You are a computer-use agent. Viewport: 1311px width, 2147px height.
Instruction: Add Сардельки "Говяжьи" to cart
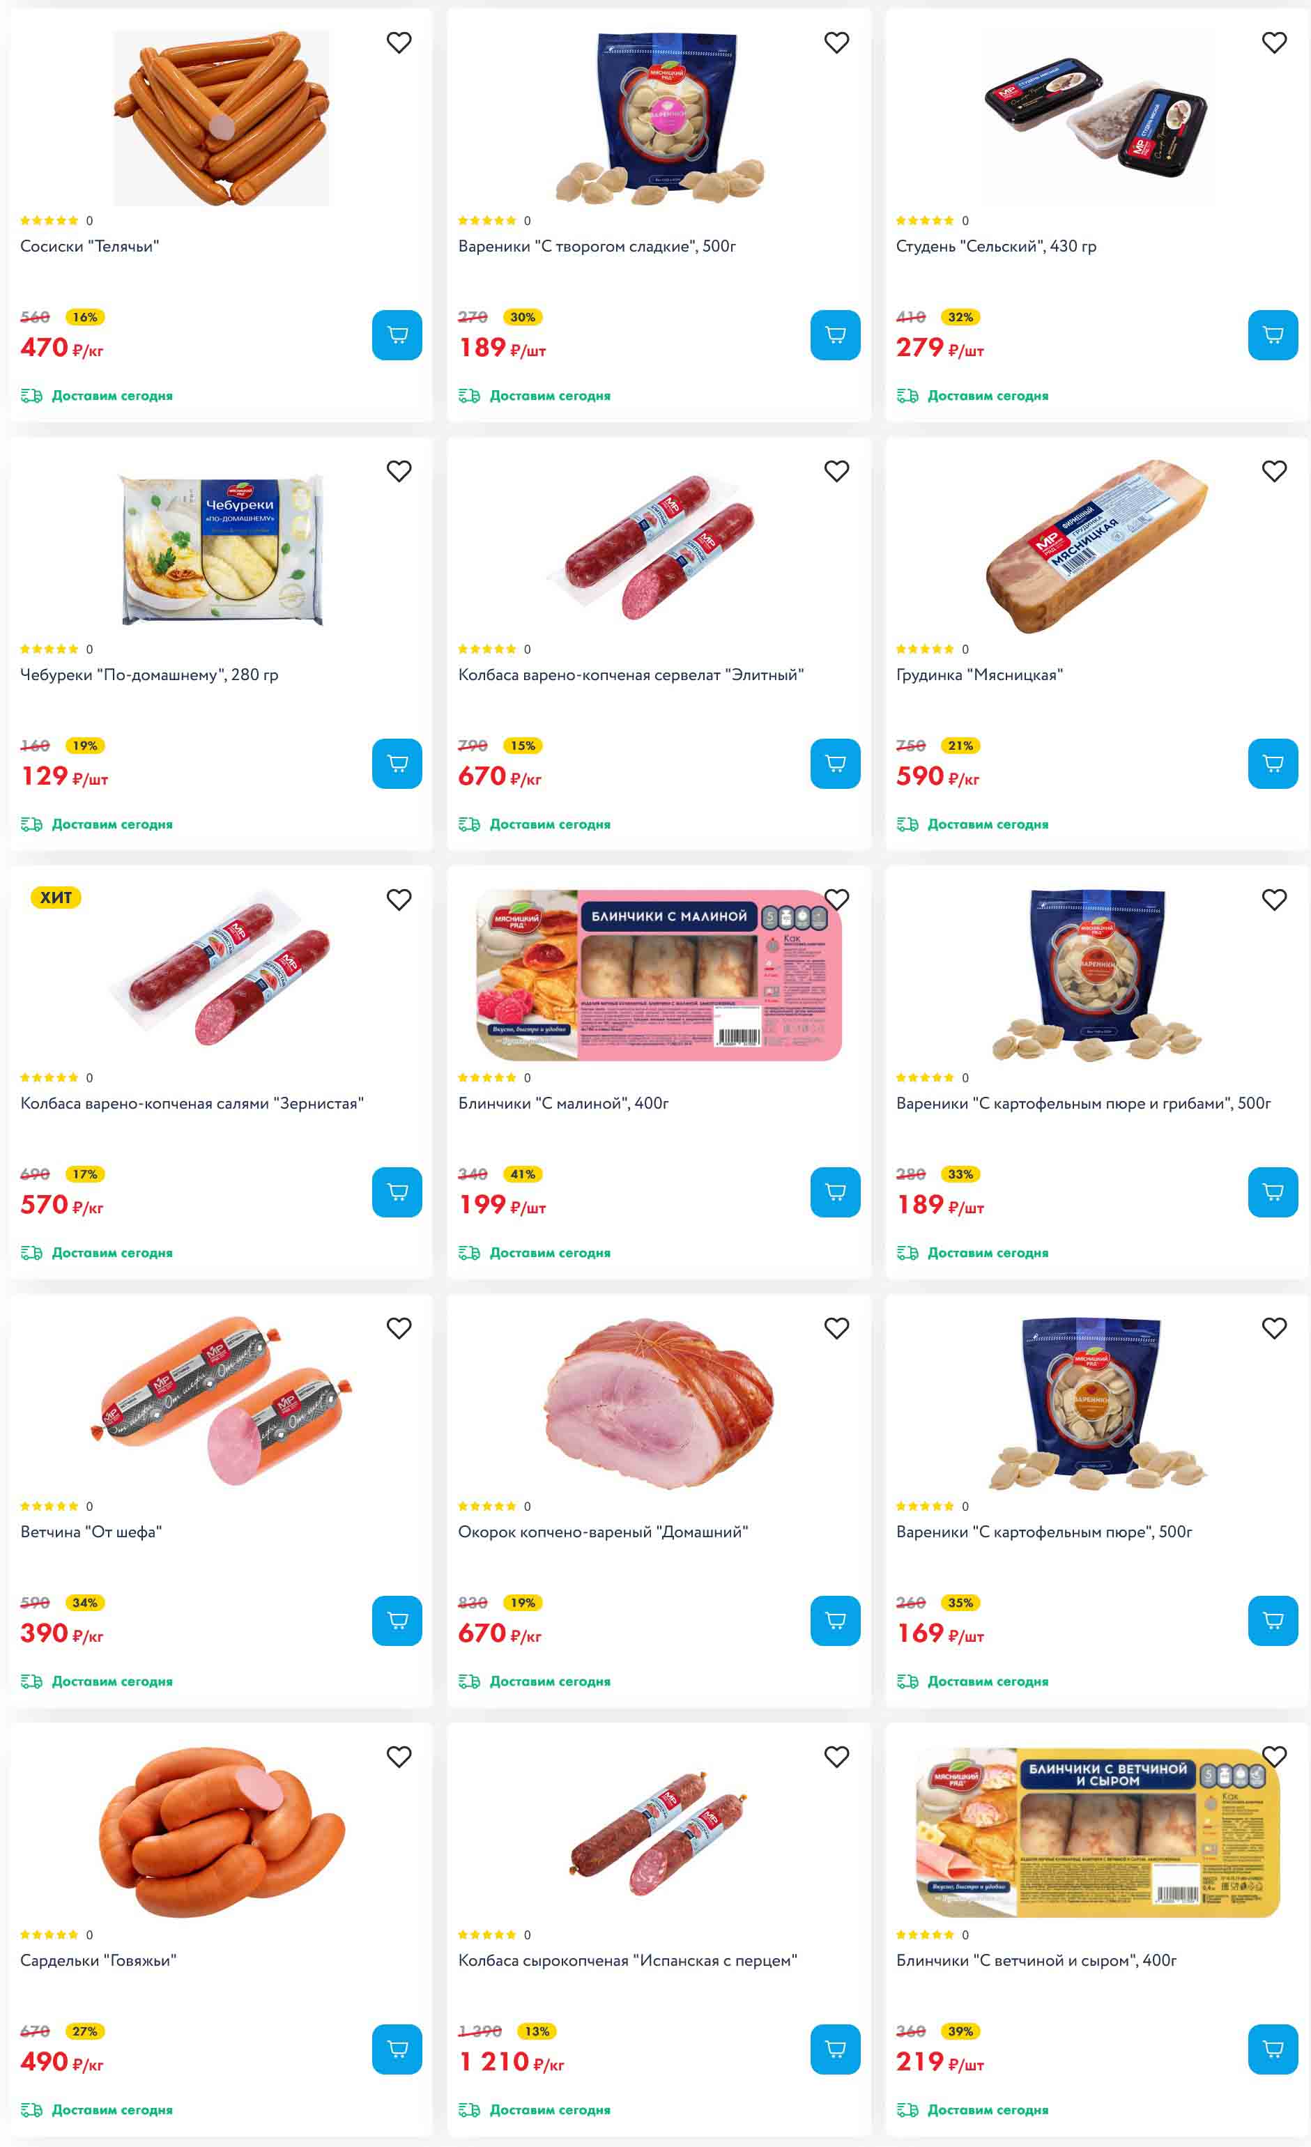pyautogui.click(x=397, y=2049)
